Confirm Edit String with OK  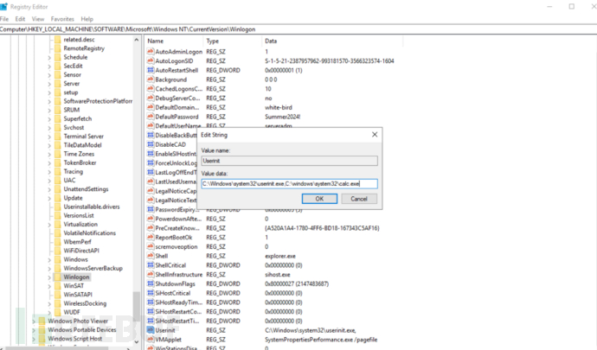[319, 199]
